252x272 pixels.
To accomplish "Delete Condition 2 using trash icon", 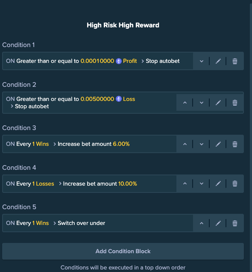I will (x=234, y=103).
